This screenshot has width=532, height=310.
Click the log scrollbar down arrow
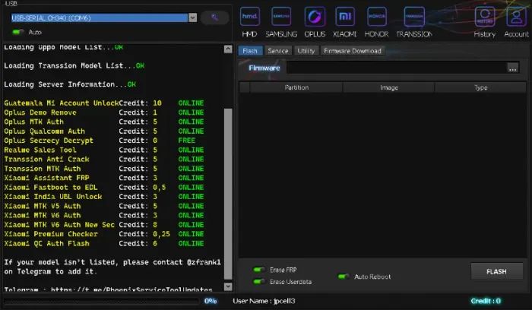tap(228, 286)
